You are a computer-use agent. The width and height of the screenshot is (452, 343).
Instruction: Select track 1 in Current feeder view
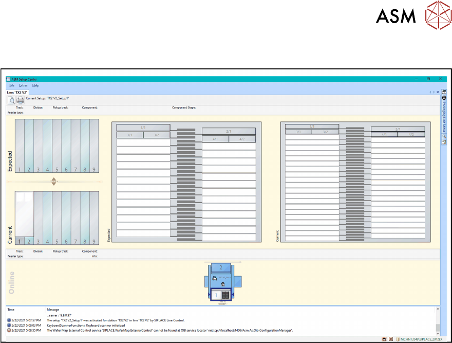pyautogui.click(x=20, y=241)
